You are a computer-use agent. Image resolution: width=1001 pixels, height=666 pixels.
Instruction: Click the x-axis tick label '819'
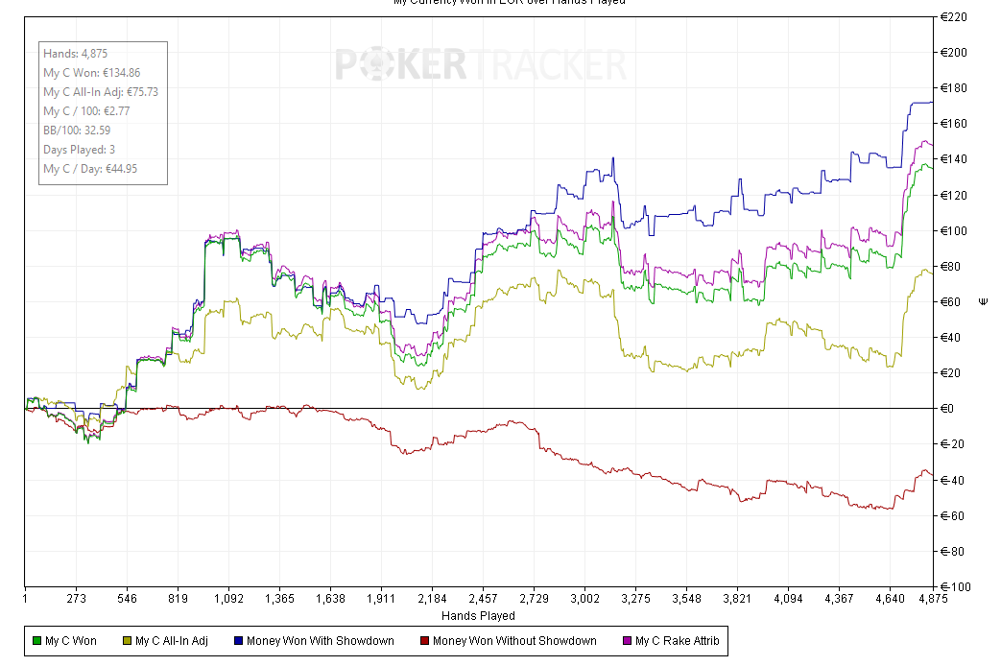(179, 599)
